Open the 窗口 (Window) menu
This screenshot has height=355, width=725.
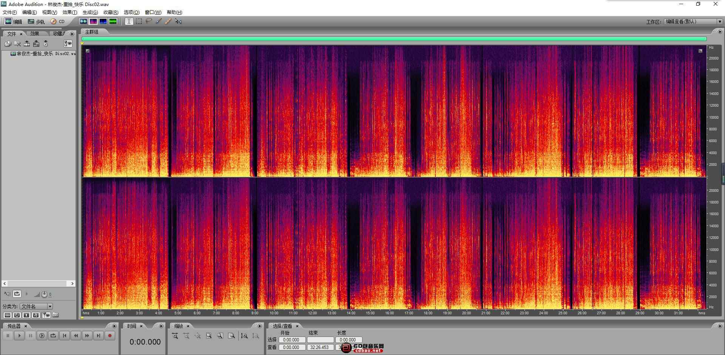pos(153,12)
